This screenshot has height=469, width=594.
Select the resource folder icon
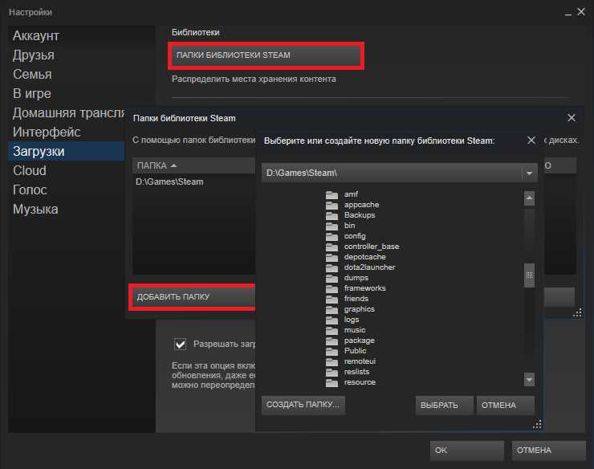pyautogui.click(x=332, y=382)
